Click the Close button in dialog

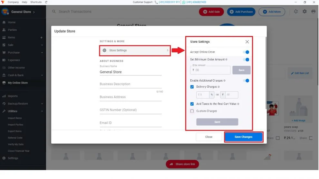click(x=209, y=137)
